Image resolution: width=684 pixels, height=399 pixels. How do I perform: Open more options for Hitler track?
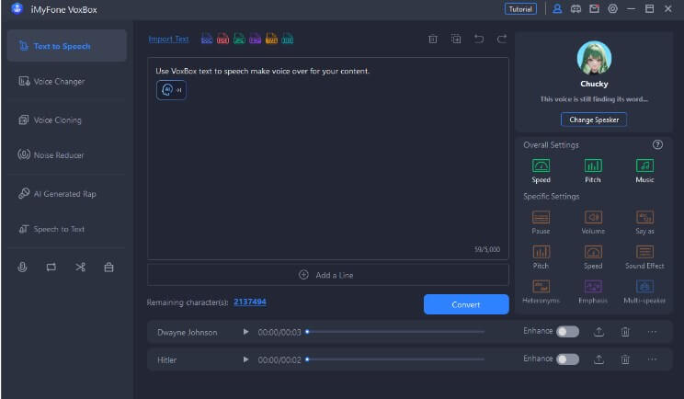tap(652, 359)
